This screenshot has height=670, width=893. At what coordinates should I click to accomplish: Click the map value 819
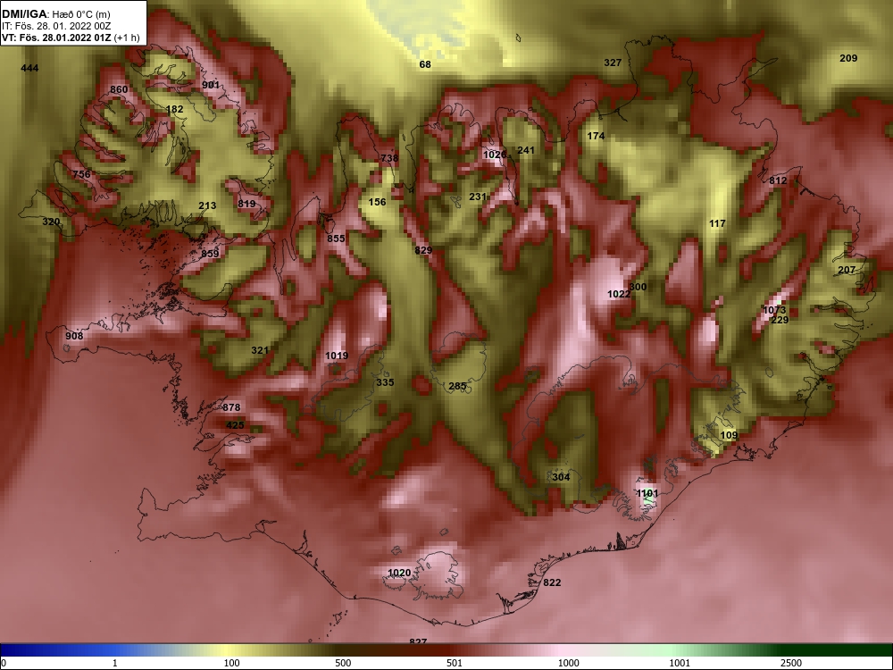246,204
